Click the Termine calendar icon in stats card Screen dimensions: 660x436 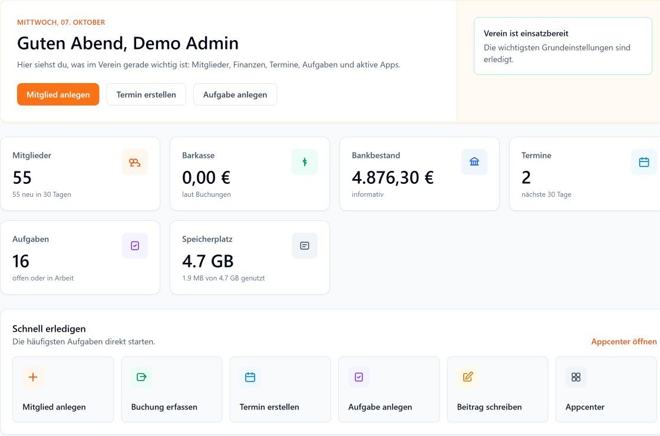click(x=644, y=162)
